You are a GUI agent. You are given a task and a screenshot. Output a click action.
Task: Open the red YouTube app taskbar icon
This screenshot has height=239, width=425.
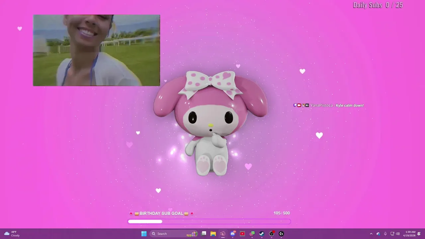[242, 234]
